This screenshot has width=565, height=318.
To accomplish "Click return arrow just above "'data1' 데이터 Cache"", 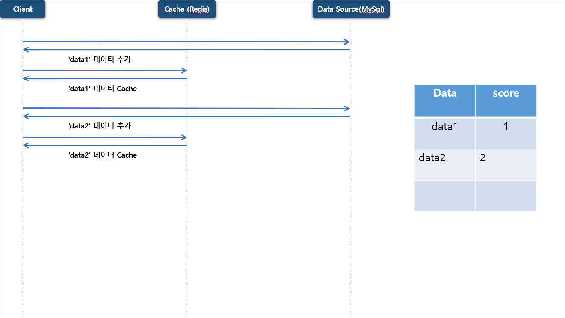I will tap(105, 78).
